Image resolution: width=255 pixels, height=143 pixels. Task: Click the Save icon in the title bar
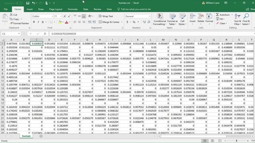(27, 3)
